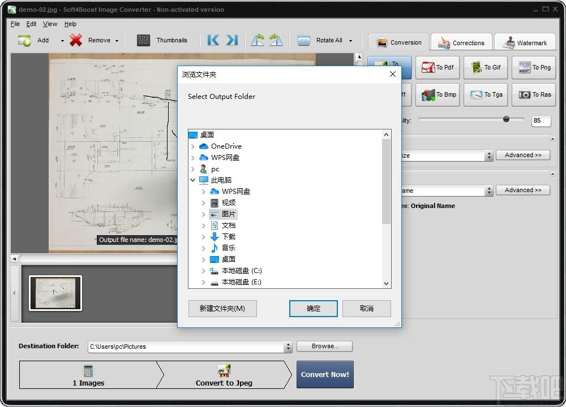Switch to the Corrections tab
The height and width of the screenshot is (407, 566).
461,42
